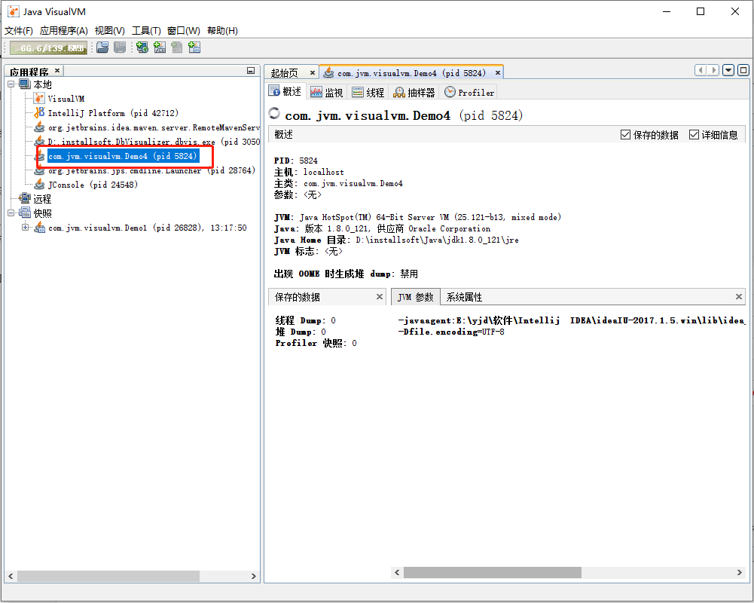Viewport: 754px width, 603px height.
Task: Click the Profiler 快照: 0 entry
Action: click(316, 343)
